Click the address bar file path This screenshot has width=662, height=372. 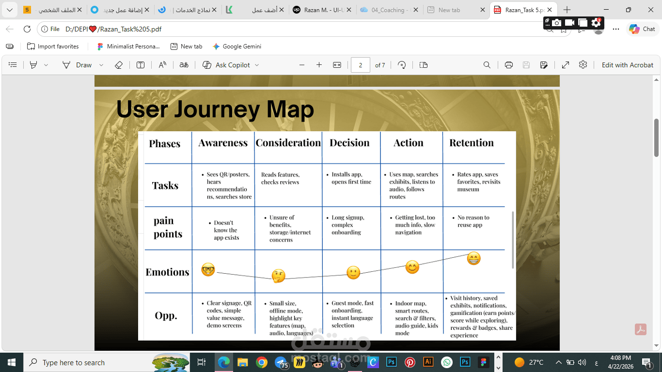pyautogui.click(x=113, y=29)
